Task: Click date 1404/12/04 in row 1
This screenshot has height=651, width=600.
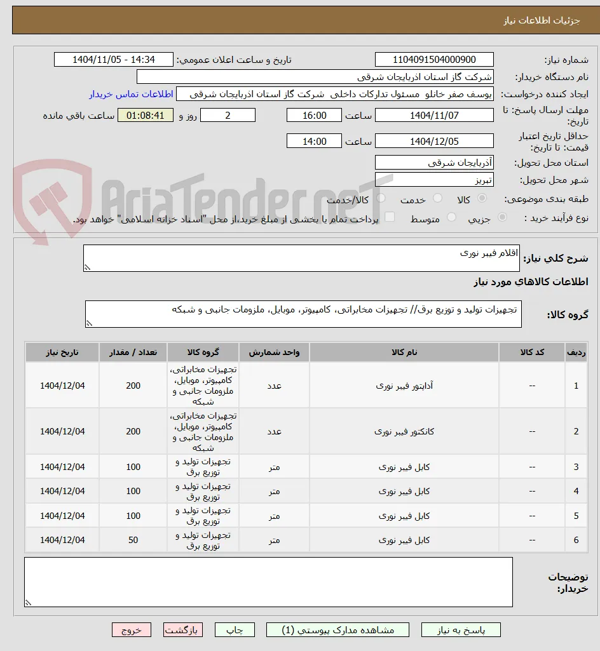Action: coord(62,386)
